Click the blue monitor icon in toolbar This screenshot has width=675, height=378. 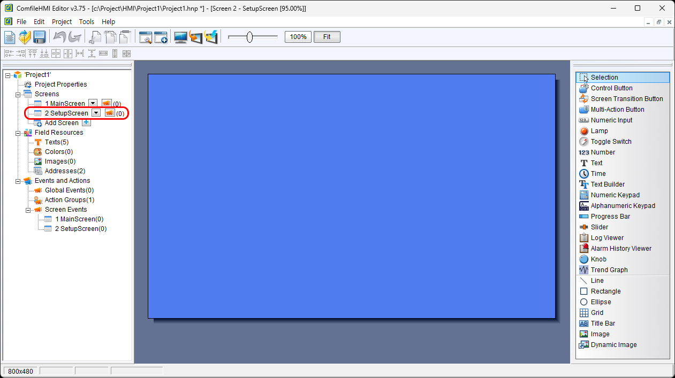[180, 37]
